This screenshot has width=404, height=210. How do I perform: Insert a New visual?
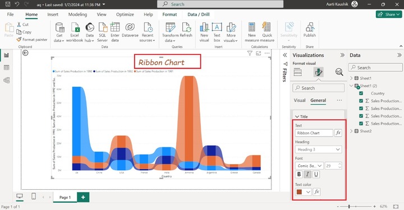click(204, 32)
